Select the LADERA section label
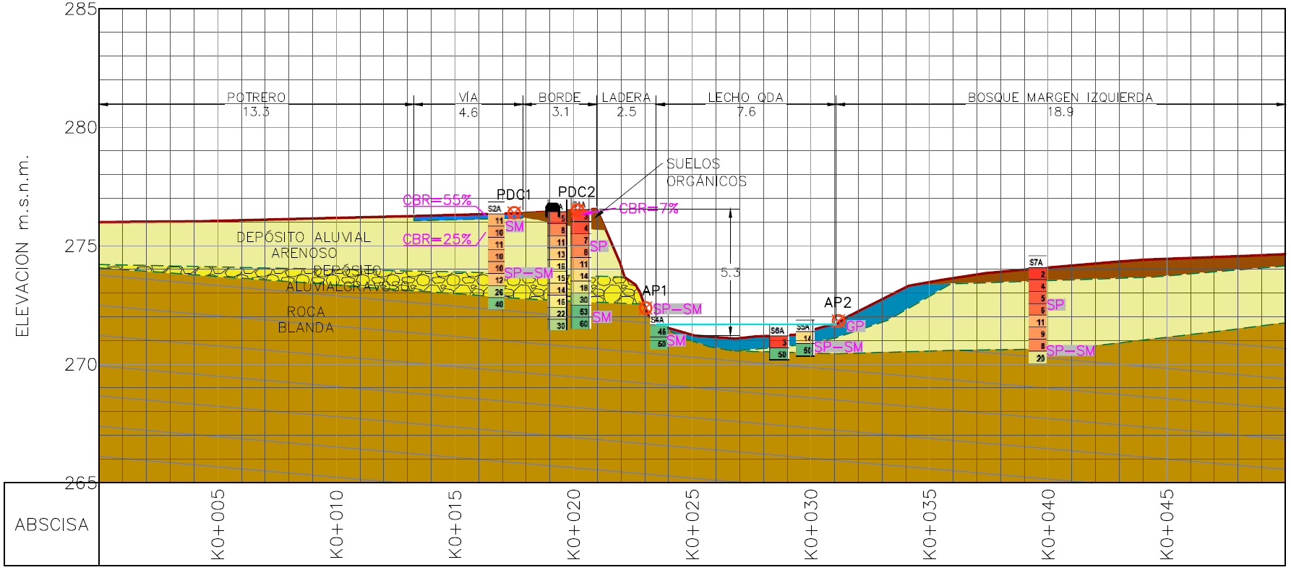The image size is (1291, 570). (626, 98)
